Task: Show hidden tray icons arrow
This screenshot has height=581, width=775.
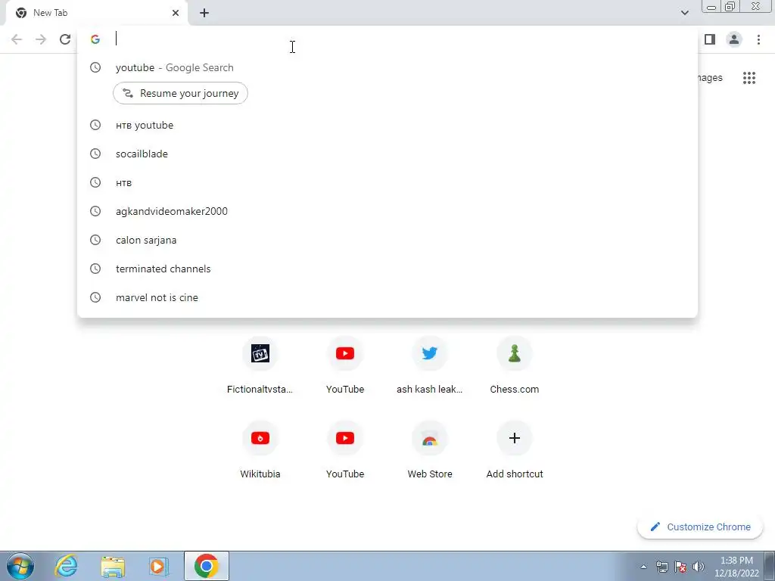Action: (x=643, y=567)
